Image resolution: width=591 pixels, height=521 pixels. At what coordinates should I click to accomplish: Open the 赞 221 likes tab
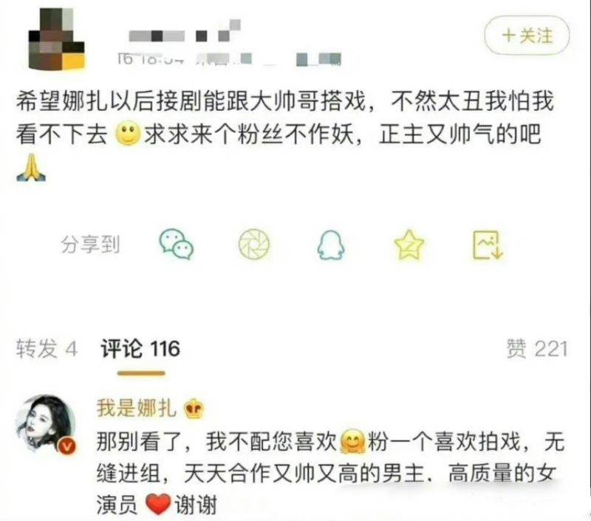[x=537, y=348]
